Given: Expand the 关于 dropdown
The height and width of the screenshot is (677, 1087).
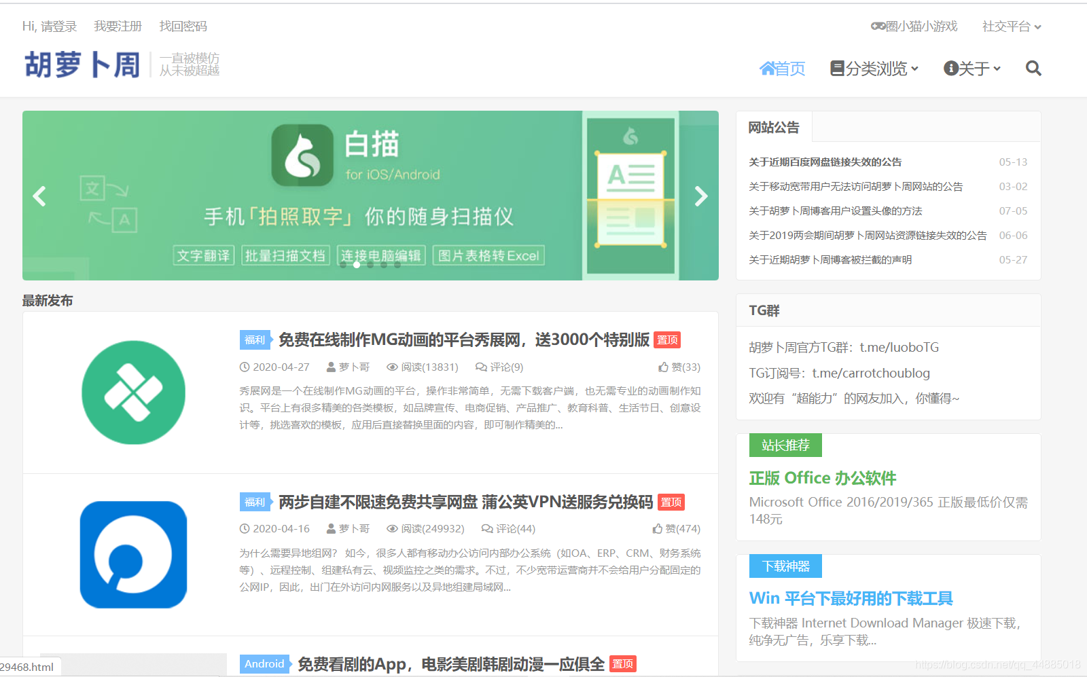Looking at the screenshot, I should point(972,68).
